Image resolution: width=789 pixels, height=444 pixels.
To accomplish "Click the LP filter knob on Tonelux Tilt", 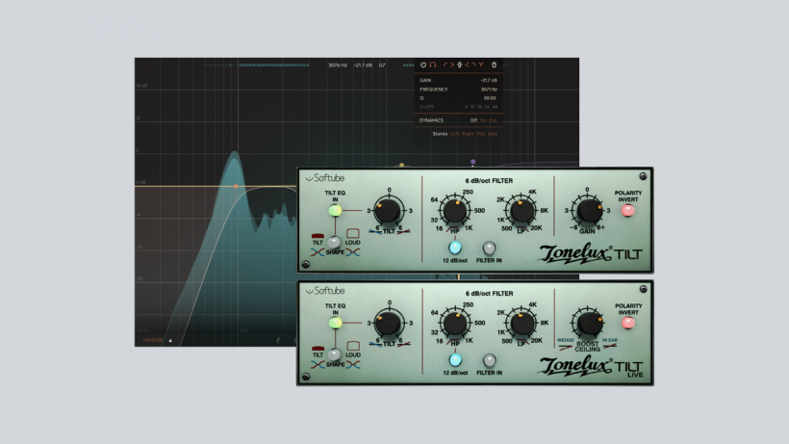I will (x=522, y=210).
